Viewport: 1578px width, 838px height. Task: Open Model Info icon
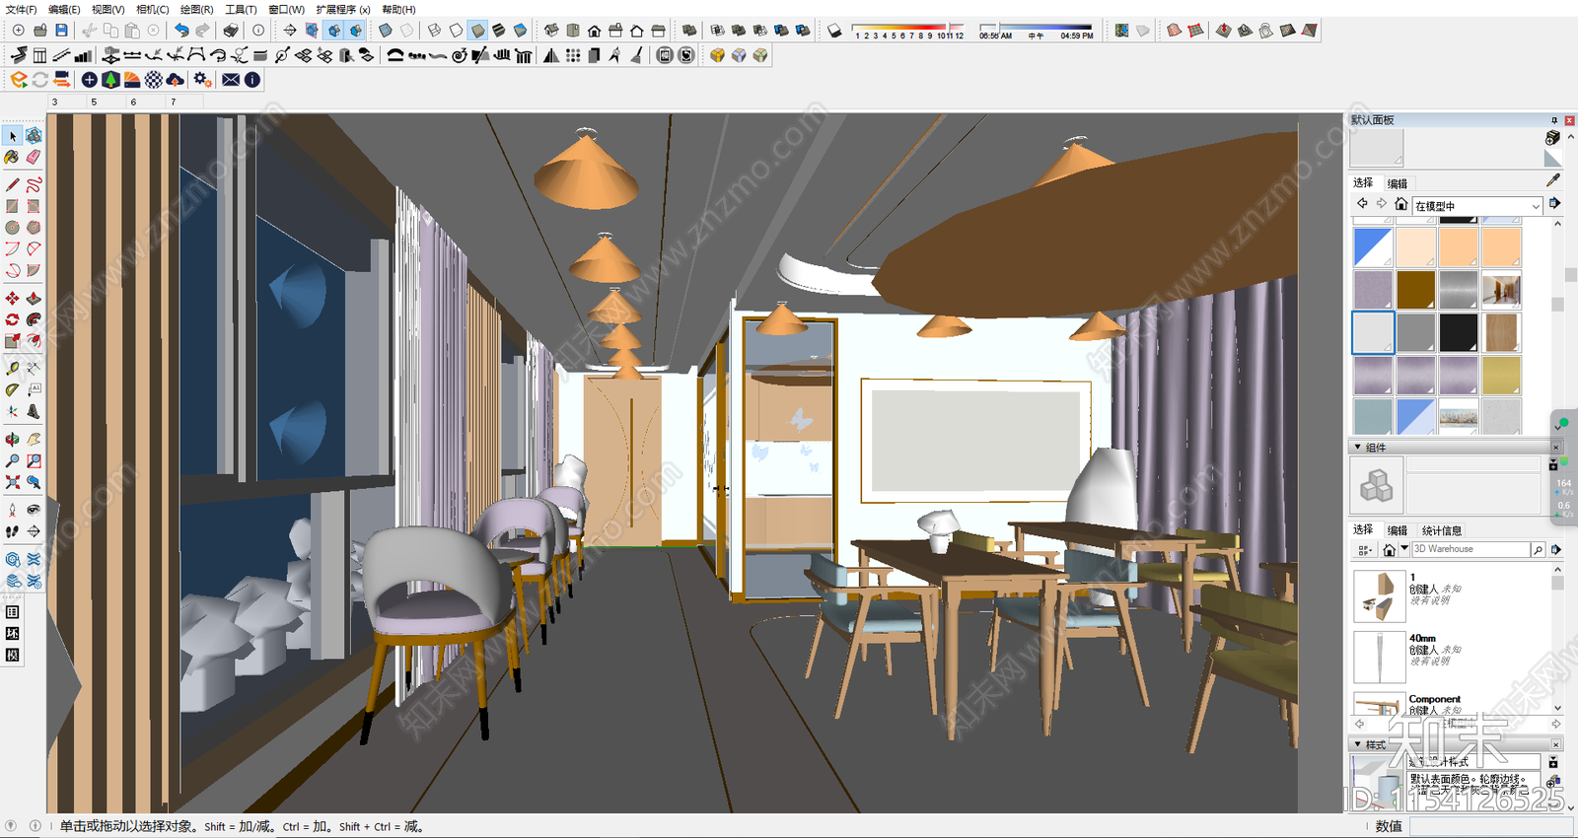click(258, 31)
